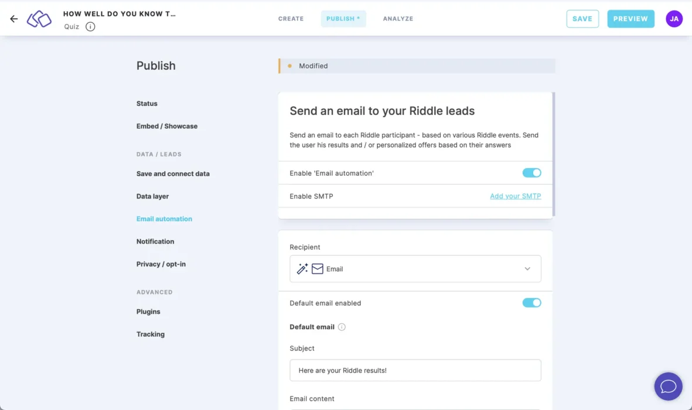Open the quiz PREVIEW
This screenshot has width=692, height=410.
click(x=630, y=18)
